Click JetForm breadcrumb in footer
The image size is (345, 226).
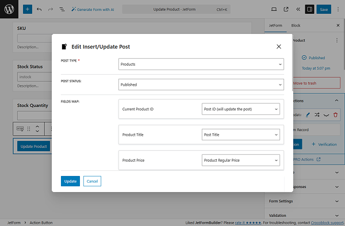point(14,223)
